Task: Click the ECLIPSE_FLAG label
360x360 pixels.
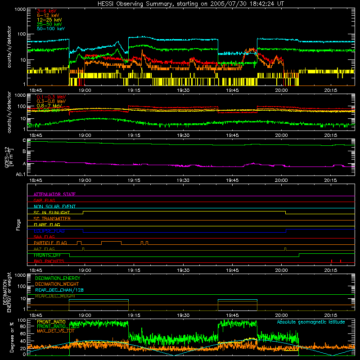Action: point(49,231)
